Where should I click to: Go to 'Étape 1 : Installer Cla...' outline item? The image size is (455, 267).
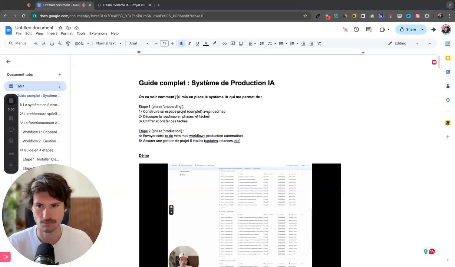coord(41,159)
